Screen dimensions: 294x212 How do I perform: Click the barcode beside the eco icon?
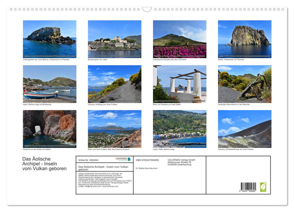tap(248, 187)
